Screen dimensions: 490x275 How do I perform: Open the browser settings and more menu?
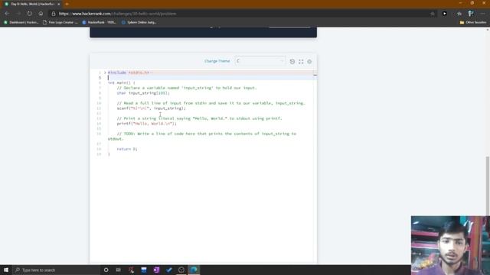tap(483, 14)
